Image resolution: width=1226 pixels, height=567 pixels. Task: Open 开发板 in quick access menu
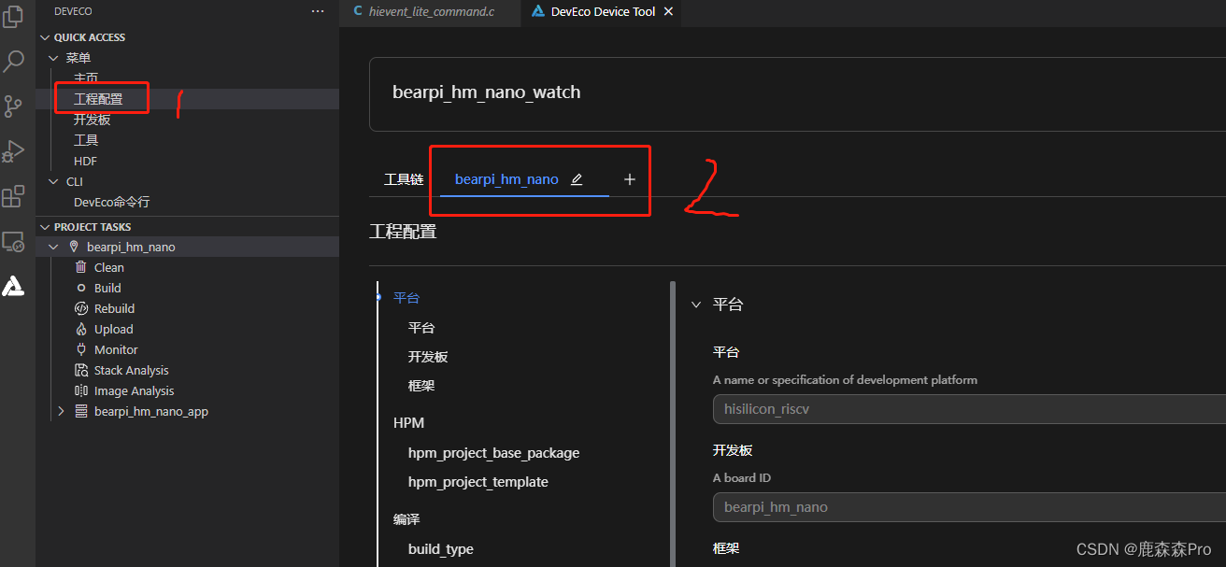[x=92, y=120]
